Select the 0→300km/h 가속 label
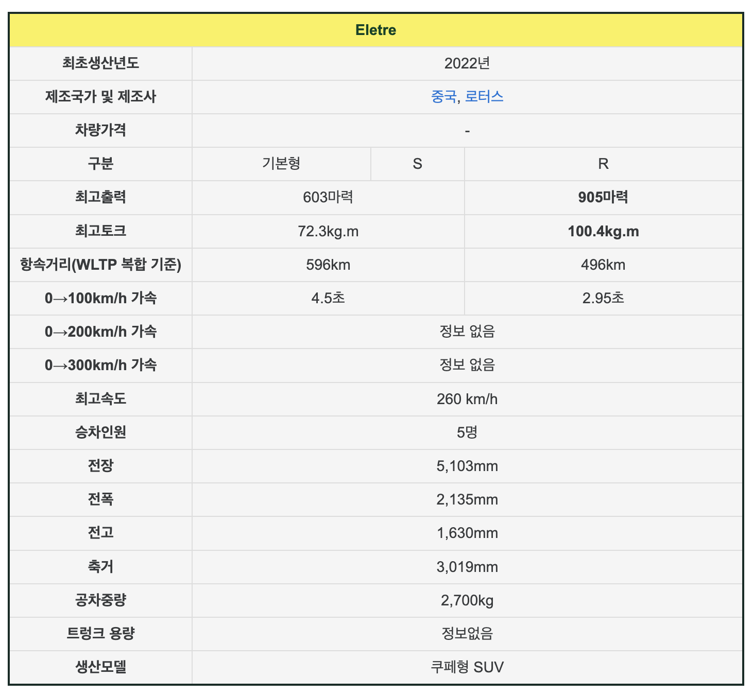The width and height of the screenshot is (753, 695). coord(100,365)
